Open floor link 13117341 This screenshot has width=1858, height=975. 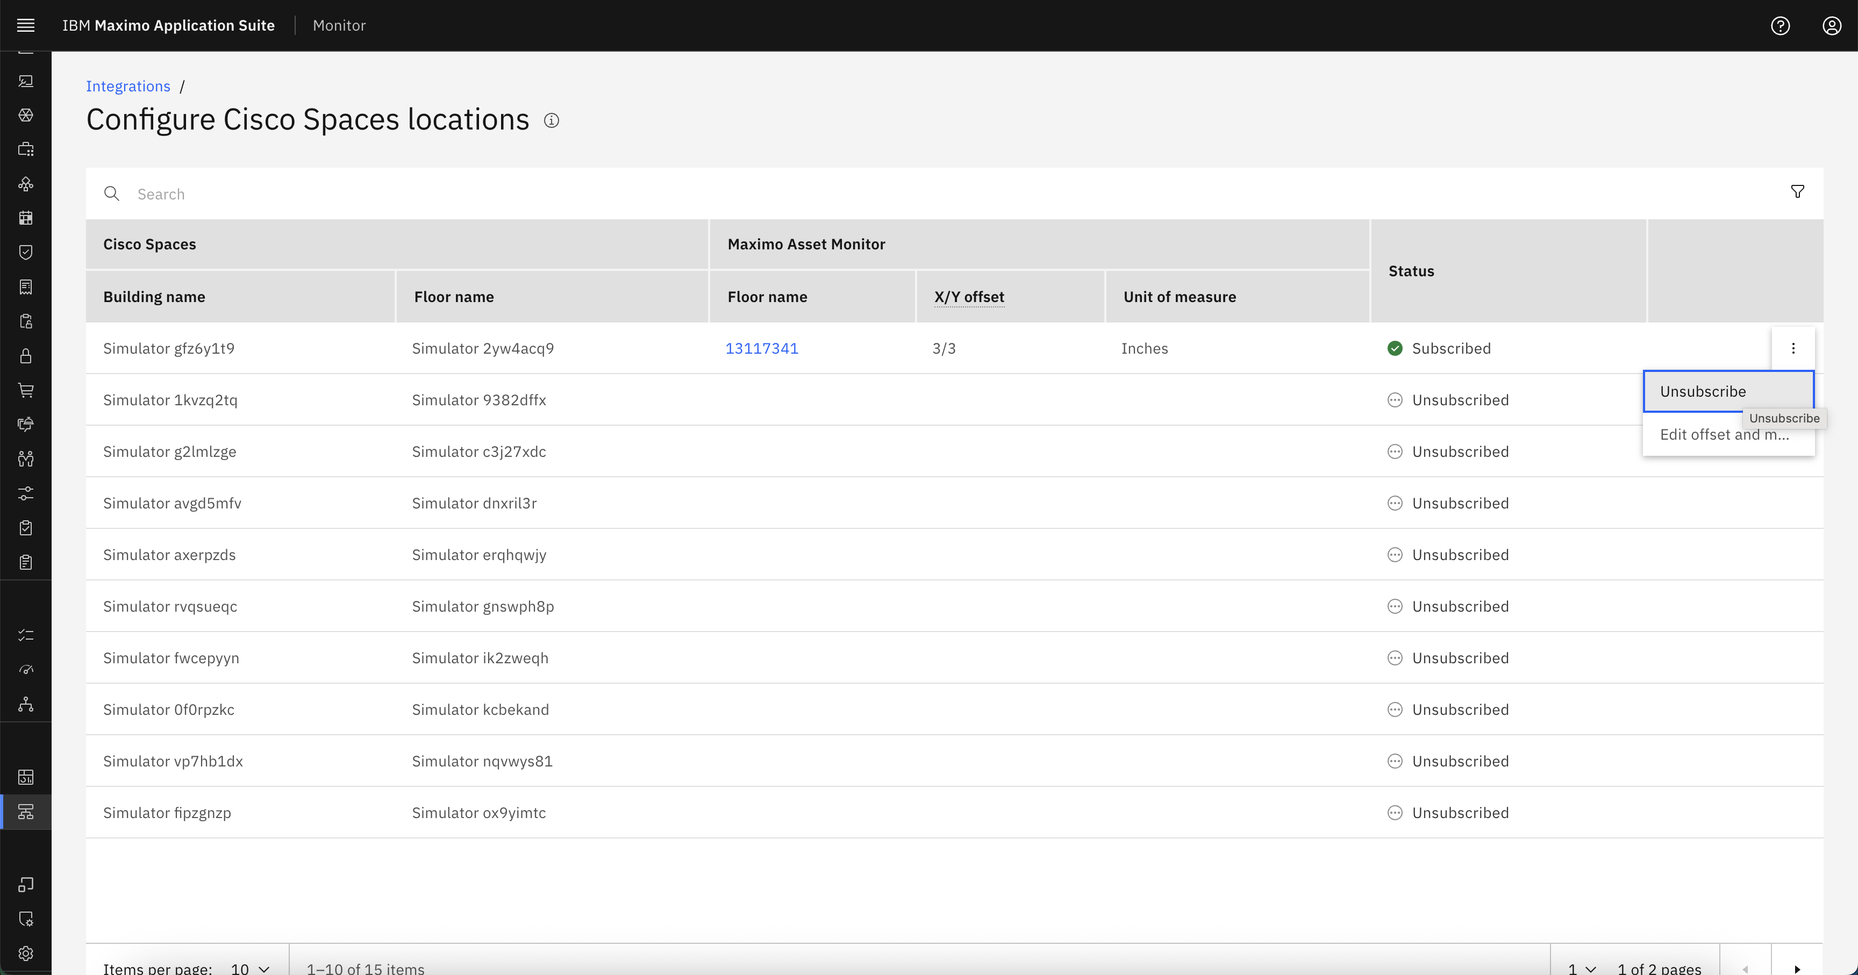(x=762, y=348)
